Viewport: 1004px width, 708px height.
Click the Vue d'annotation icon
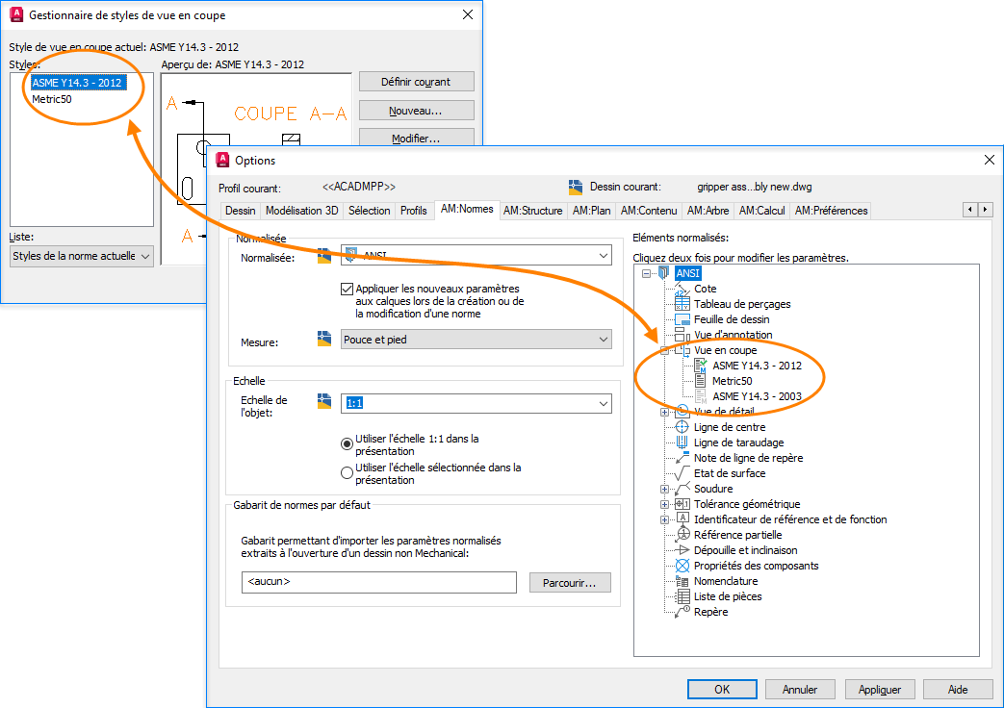pos(682,335)
